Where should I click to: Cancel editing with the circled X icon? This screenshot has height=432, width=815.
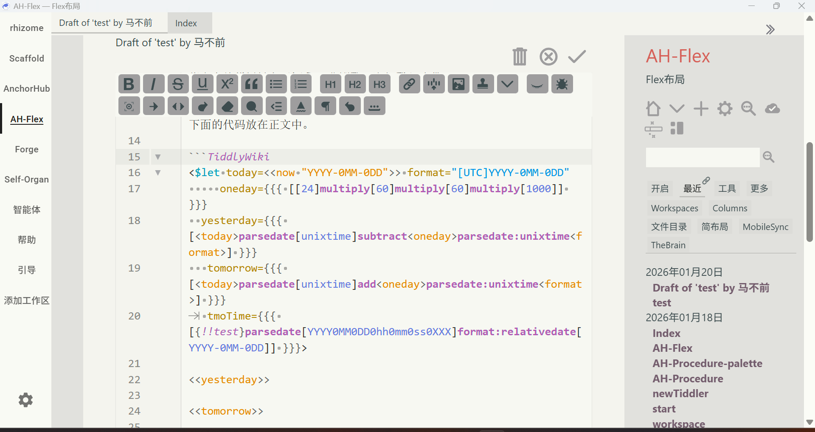click(x=548, y=56)
